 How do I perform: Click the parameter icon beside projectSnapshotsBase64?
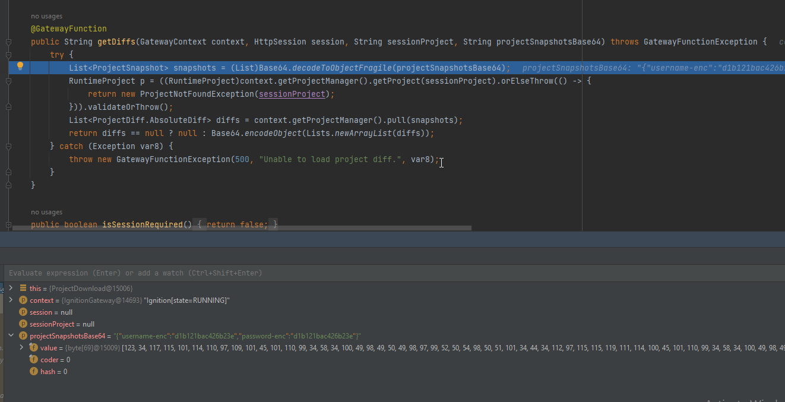pyautogui.click(x=23, y=336)
